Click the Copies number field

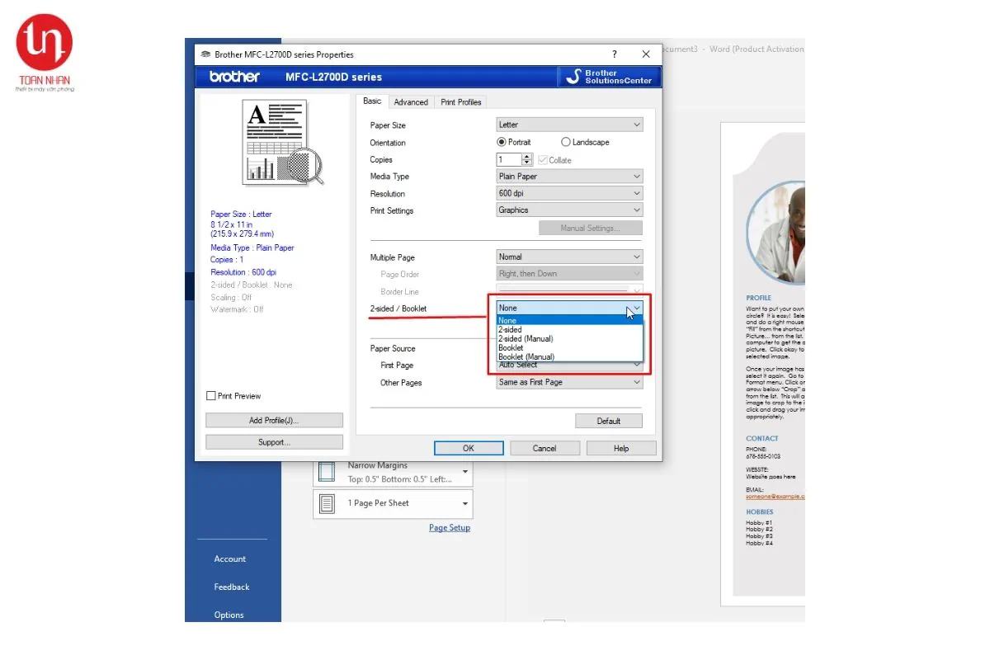coord(509,159)
